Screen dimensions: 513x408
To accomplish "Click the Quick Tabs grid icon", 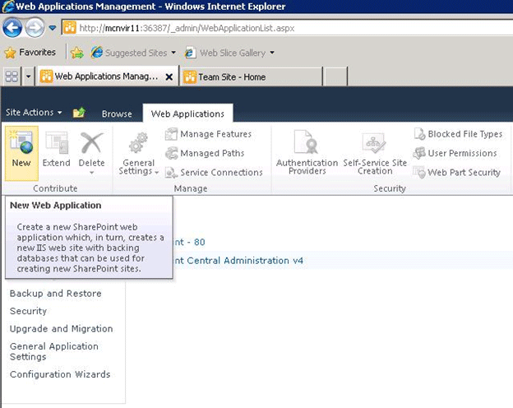I will pos(12,76).
